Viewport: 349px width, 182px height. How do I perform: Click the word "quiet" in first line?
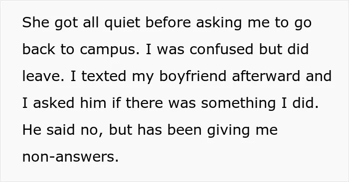122,23
